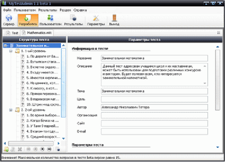Click the jump-to-first icon below tree
The image size is (225, 162).
click(28, 149)
